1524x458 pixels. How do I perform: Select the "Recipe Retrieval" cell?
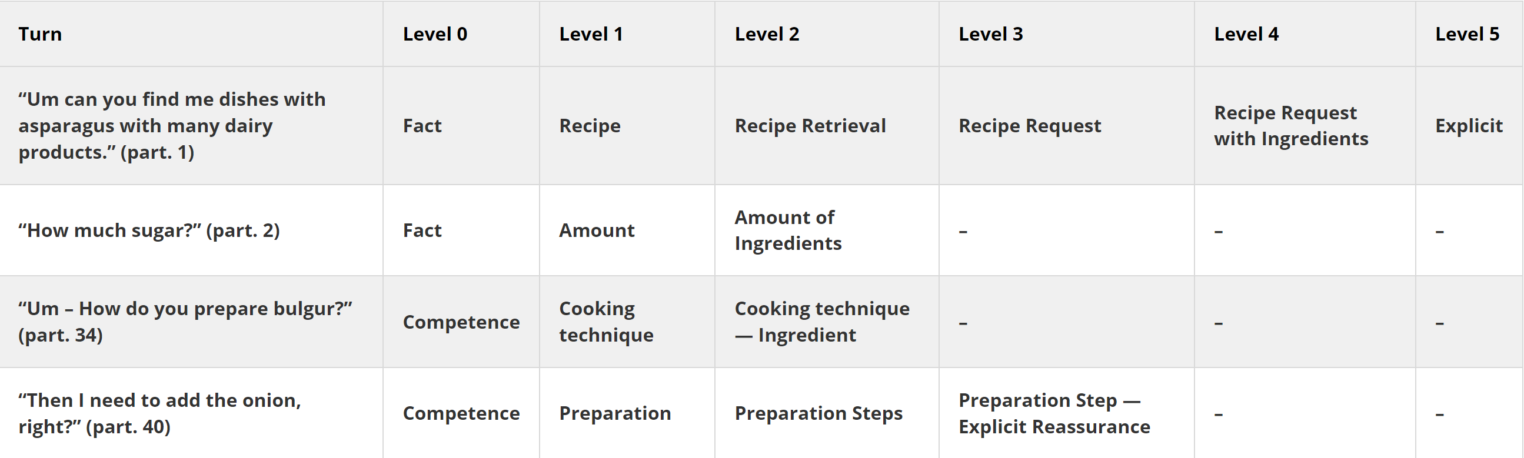coord(810,126)
